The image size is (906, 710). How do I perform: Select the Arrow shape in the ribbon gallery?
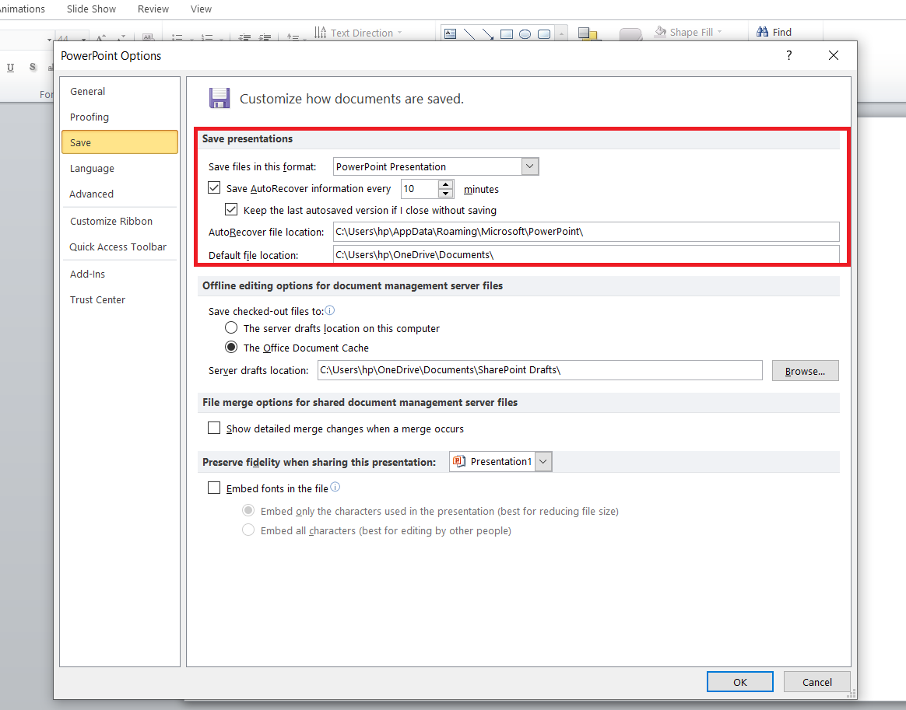488,33
